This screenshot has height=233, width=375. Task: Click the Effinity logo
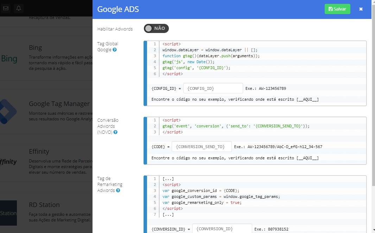[8, 162]
